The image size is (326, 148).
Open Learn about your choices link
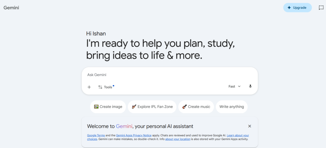click(x=238, y=135)
